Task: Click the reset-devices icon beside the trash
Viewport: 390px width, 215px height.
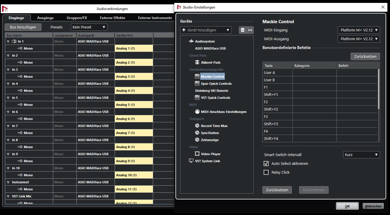Action: 250,30
